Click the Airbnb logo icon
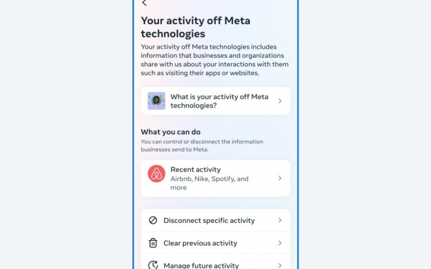 coord(156,174)
